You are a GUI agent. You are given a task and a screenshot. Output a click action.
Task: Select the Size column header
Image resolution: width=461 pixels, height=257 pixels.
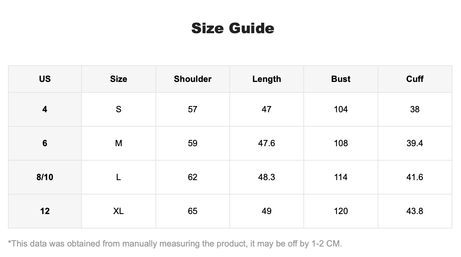pyautogui.click(x=119, y=79)
